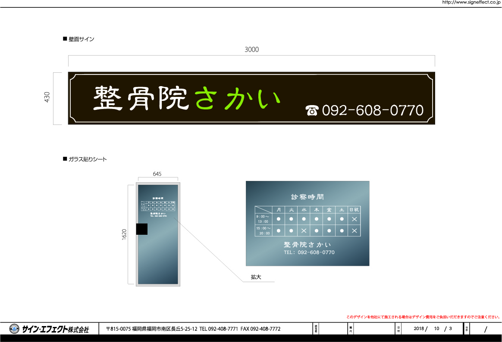This screenshot has height=342, width=502.
Task: Click the 拡大 callout label
Action: click(x=256, y=277)
